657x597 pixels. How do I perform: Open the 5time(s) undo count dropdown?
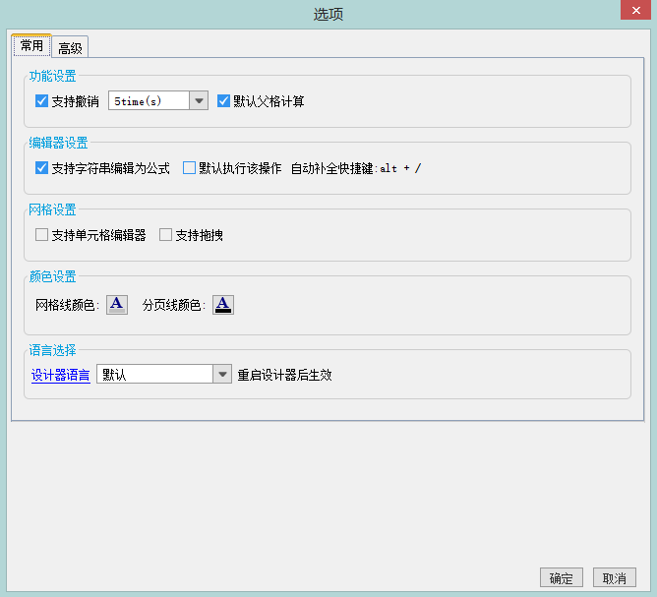pos(199,101)
